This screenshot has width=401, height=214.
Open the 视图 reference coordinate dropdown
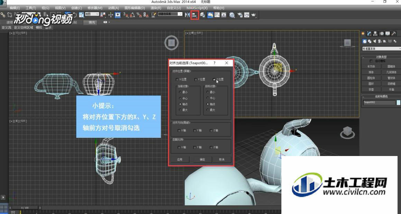tap(92, 14)
